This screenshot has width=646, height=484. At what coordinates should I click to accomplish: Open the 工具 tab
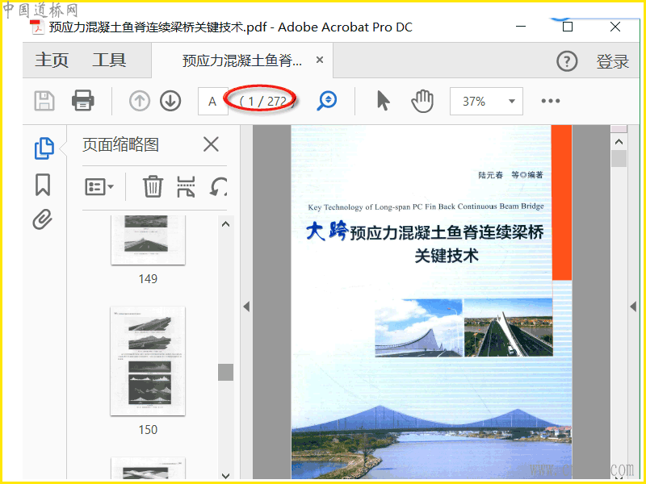pos(109,60)
